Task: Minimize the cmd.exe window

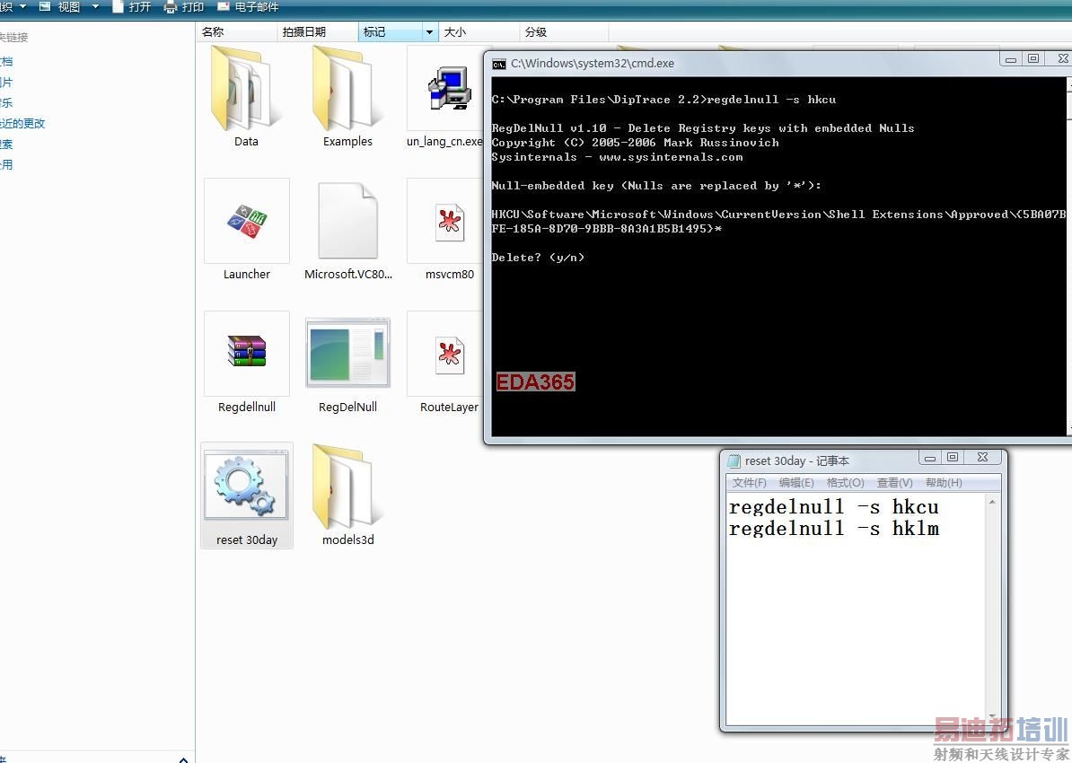Action: 1010,59
